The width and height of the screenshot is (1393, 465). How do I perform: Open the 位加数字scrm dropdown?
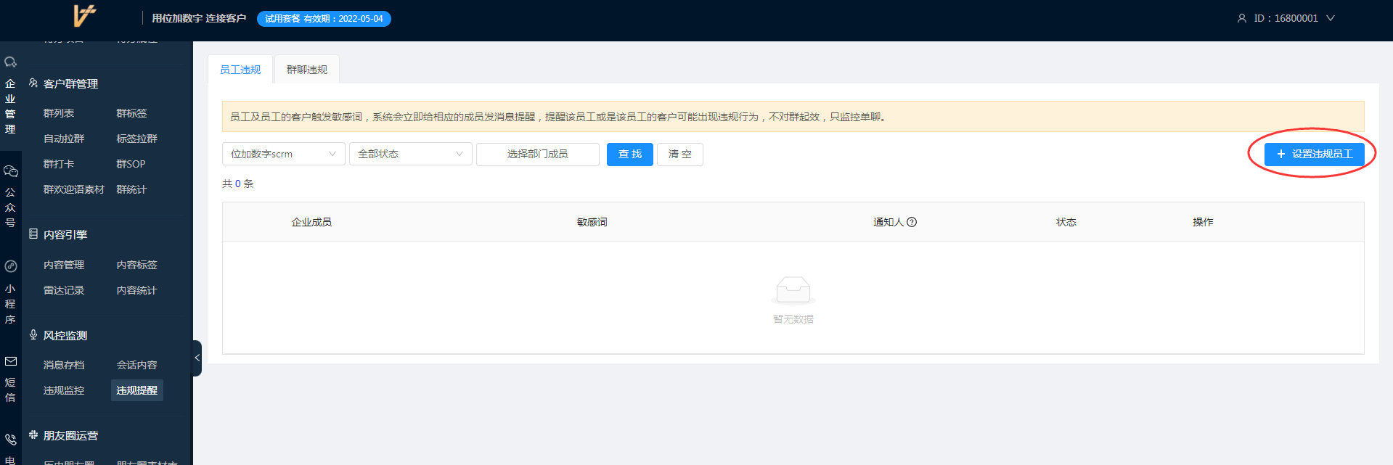pyautogui.click(x=284, y=154)
